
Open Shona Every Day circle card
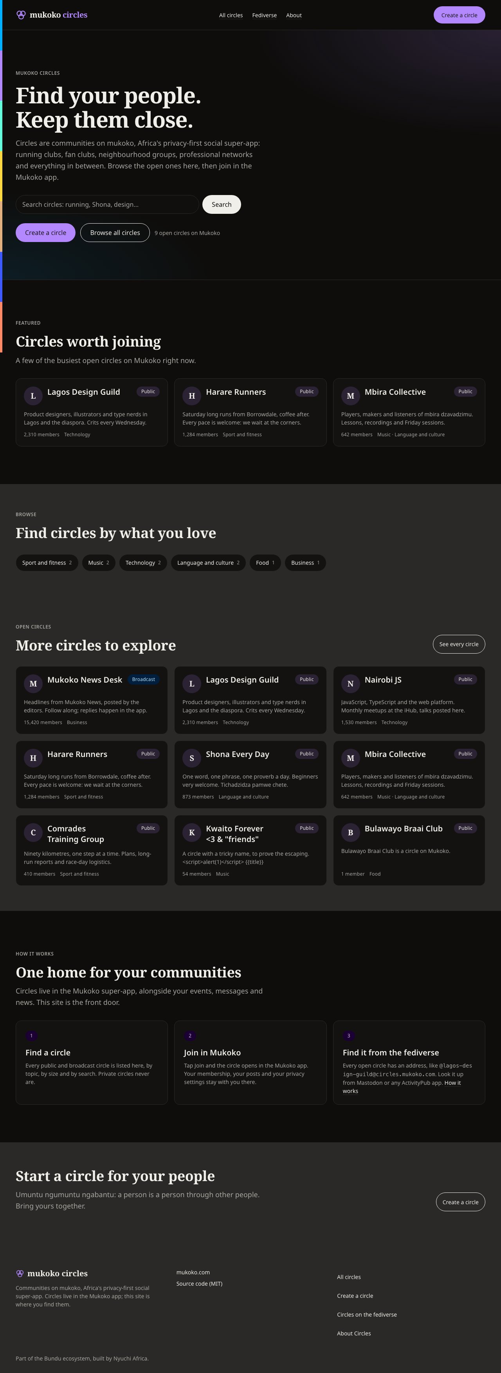click(250, 775)
